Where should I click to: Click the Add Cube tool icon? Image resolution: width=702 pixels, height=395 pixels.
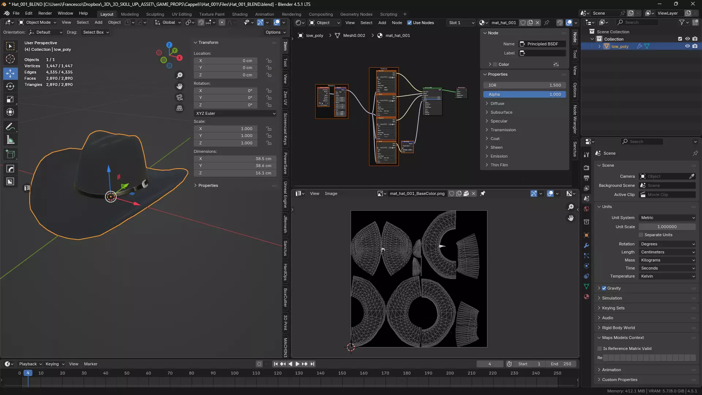(x=10, y=154)
